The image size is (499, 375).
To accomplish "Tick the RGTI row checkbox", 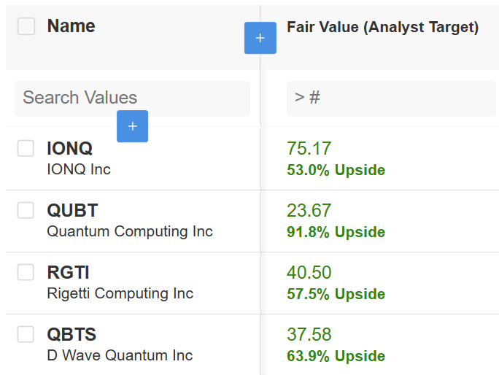I will 26,273.
